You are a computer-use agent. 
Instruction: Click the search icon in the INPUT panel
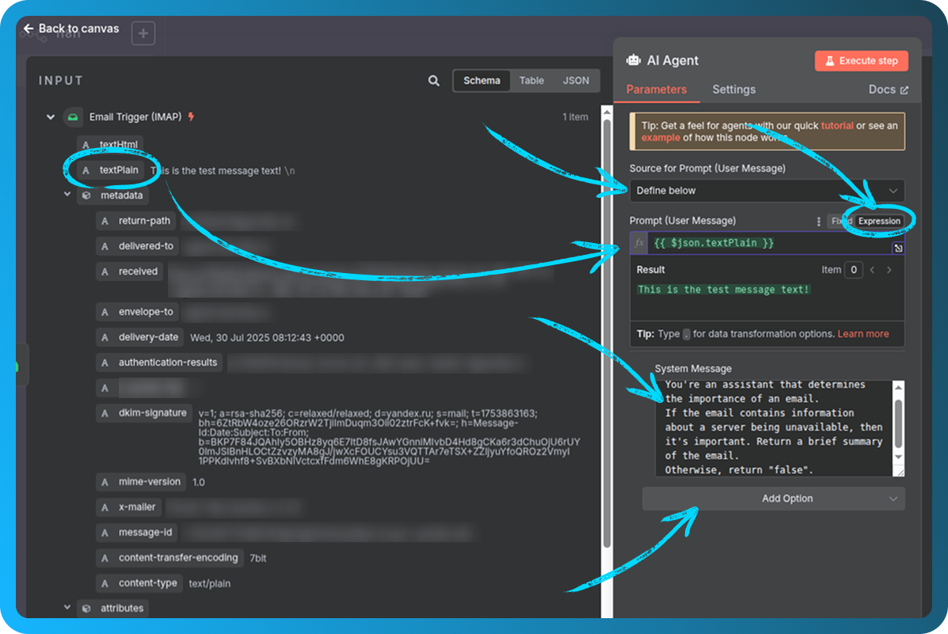pyautogui.click(x=432, y=80)
